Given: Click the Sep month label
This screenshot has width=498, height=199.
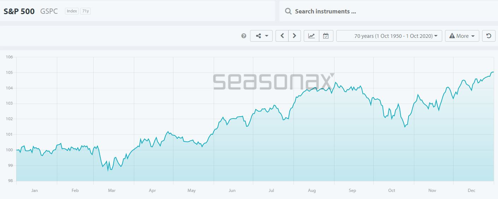Looking at the screenshot, I should (x=352, y=191).
